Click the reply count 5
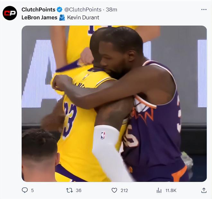 [x=32, y=190]
